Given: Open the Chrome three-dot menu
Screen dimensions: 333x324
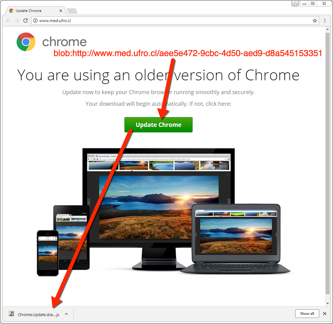Looking at the screenshot, I should 325,21.
